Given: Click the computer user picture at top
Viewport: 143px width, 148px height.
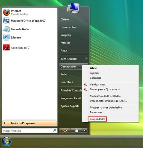Looking at the screenshot, I should point(73,8).
